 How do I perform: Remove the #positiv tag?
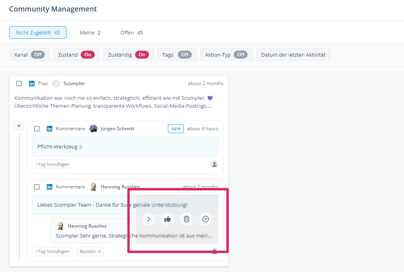[x=100, y=251]
